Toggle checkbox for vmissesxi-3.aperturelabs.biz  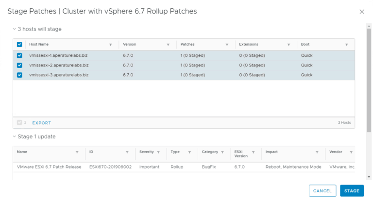coord(19,75)
